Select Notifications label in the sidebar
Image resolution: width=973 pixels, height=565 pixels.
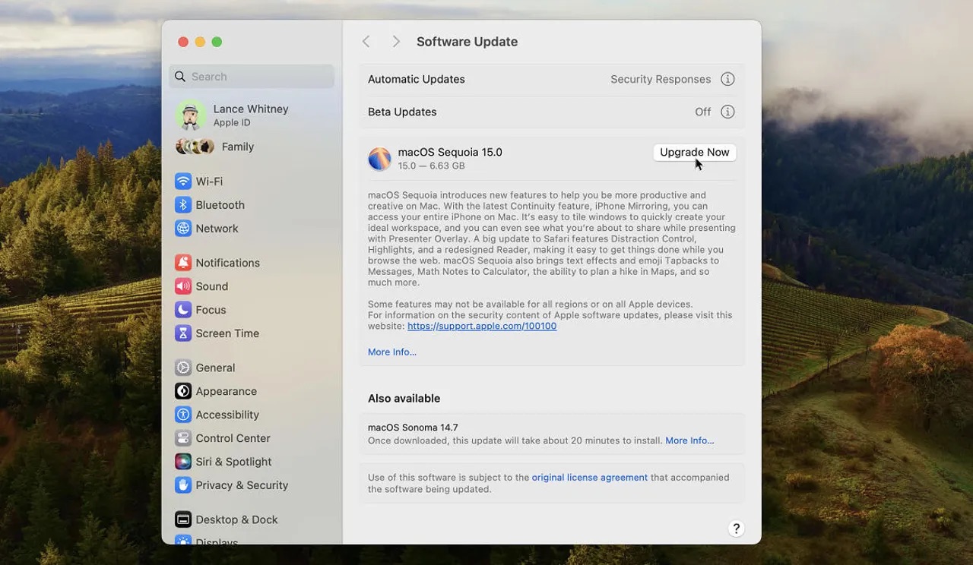(x=228, y=263)
